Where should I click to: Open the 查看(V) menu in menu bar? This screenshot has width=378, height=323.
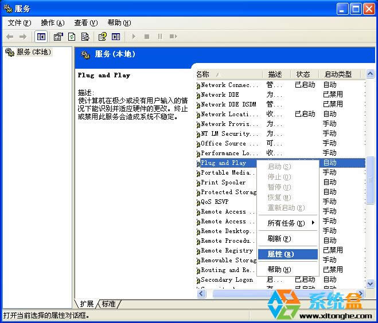85,23
